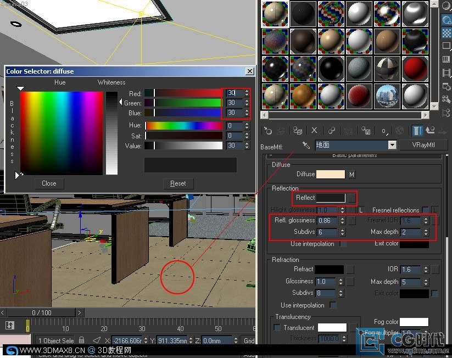This screenshot has height=358, width=452.
Task: Click the Red slider bar in Color Selector
Action: pyautogui.click(x=183, y=93)
